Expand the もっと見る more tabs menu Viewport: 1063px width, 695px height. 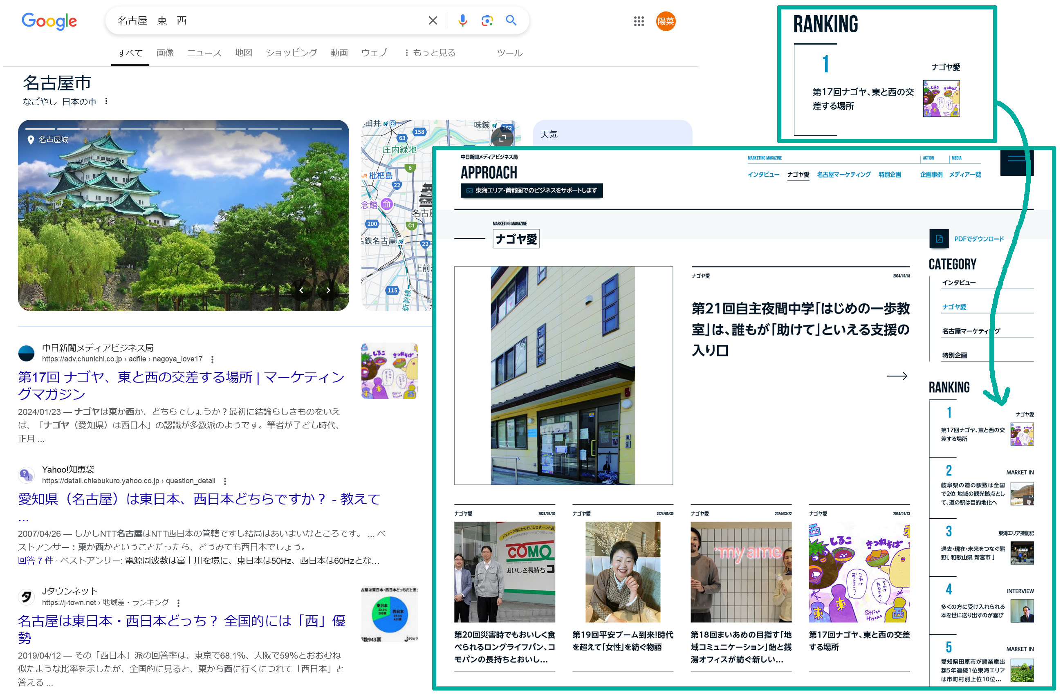430,53
